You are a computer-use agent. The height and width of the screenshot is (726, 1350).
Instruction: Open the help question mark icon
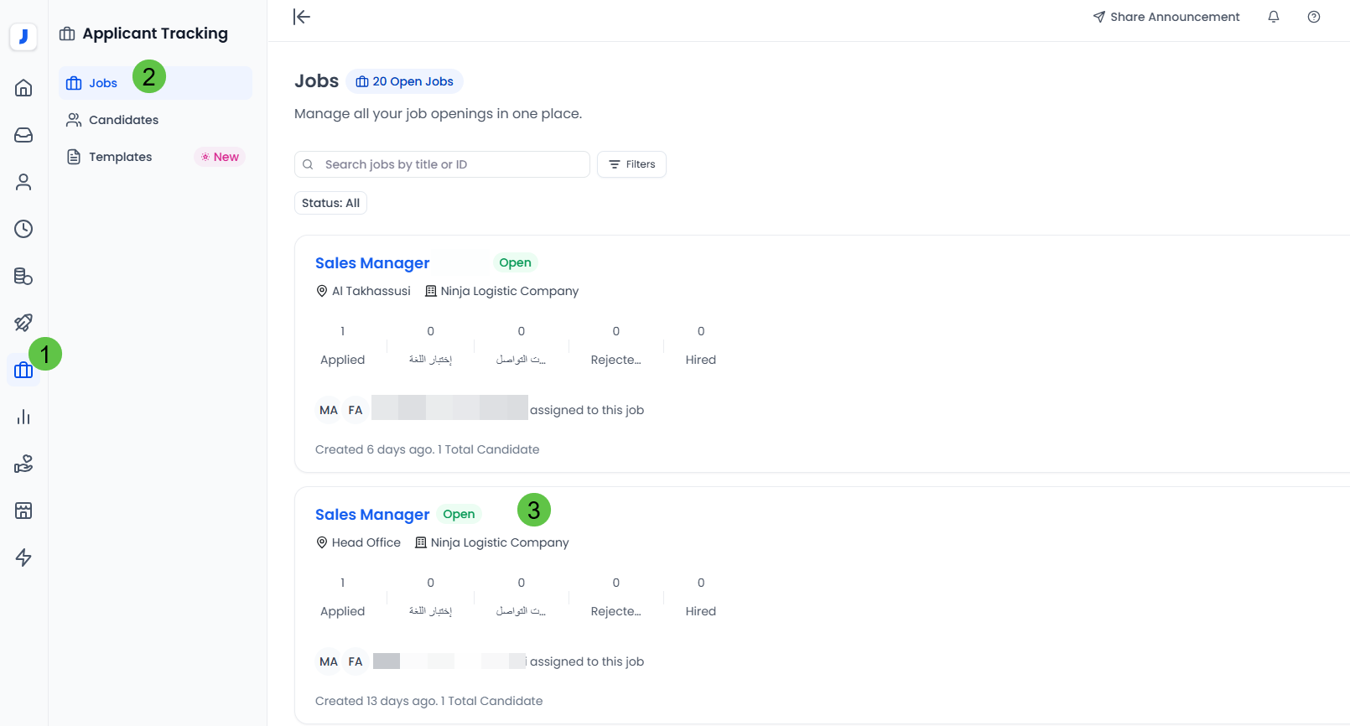[x=1313, y=17]
